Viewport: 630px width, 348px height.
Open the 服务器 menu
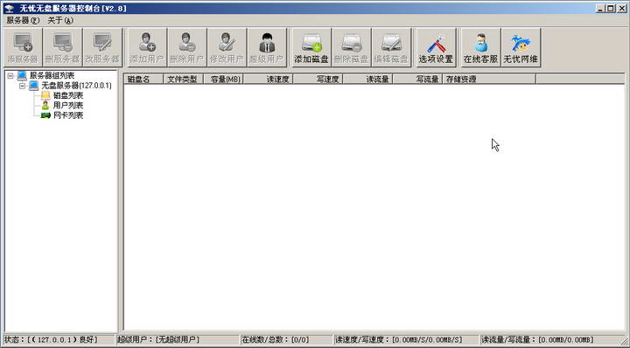[x=23, y=20]
